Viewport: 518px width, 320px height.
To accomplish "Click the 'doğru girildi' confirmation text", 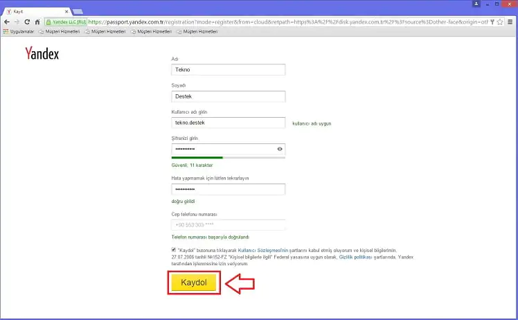I will pyautogui.click(x=183, y=202).
